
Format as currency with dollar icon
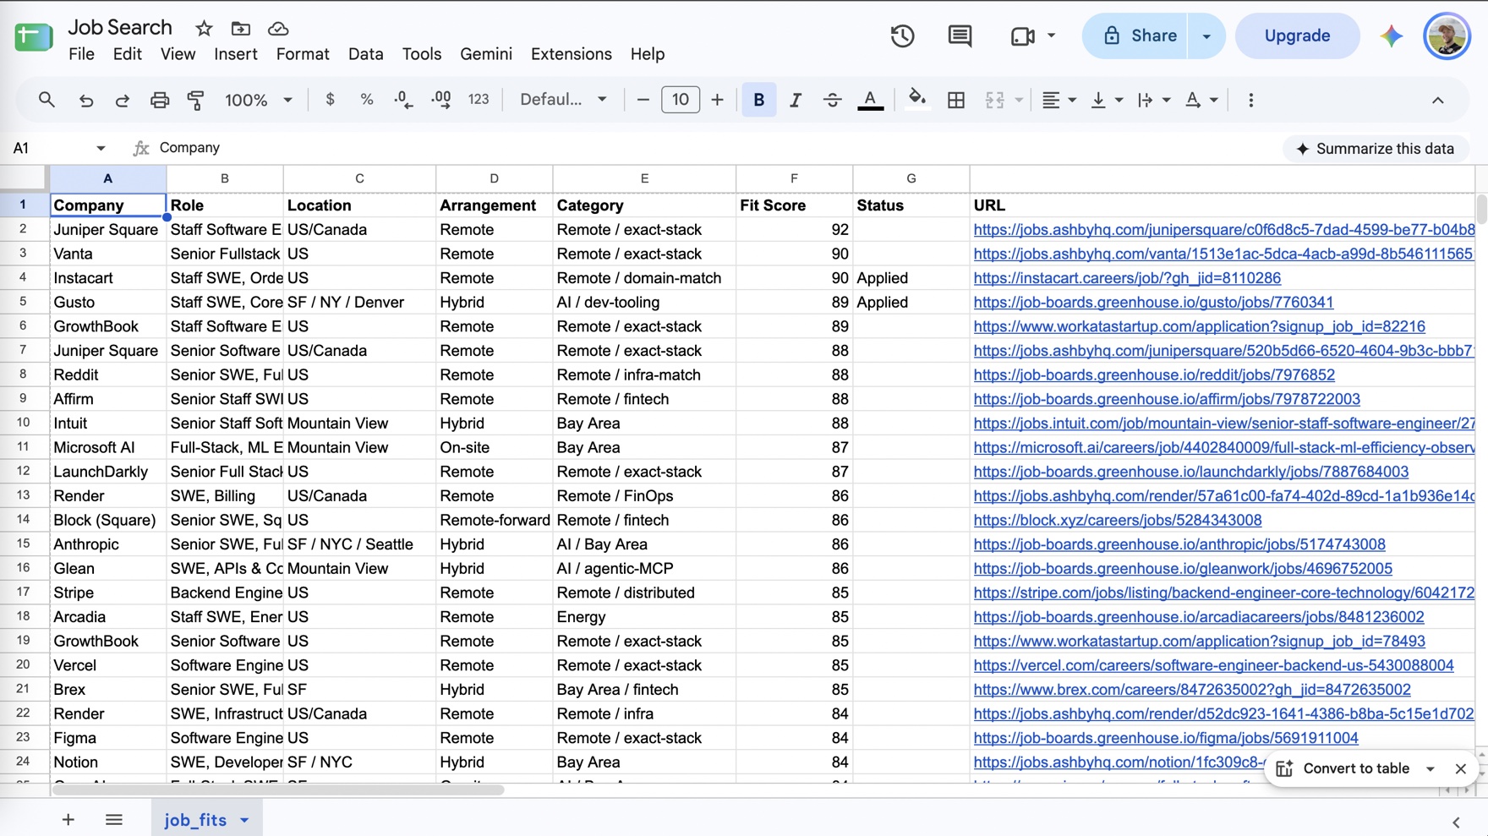pyautogui.click(x=330, y=100)
